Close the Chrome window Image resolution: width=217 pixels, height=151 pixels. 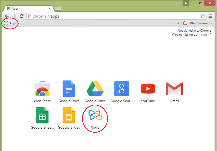(x=210, y=3)
